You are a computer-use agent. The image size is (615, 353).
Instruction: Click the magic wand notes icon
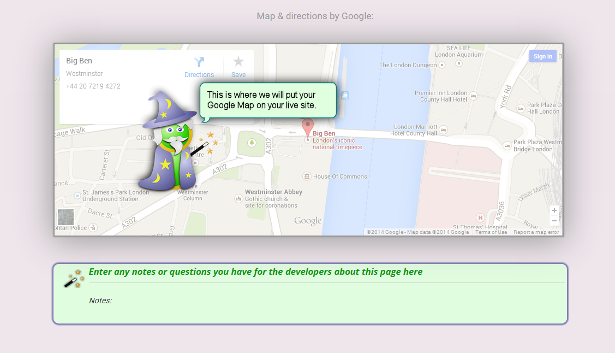pyautogui.click(x=74, y=279)
